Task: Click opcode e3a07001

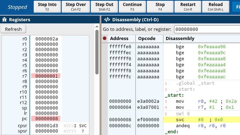Action: 148,107
